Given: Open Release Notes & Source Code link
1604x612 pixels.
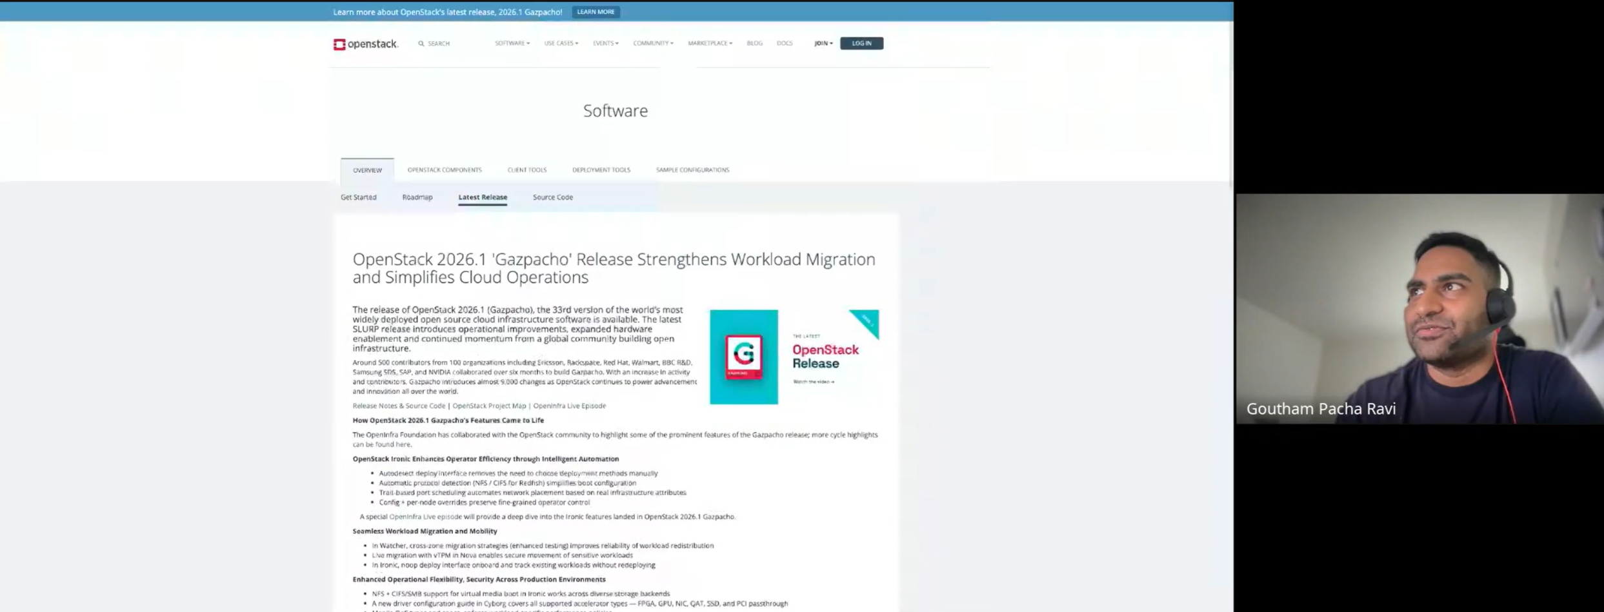Looking at the screenshot, I should (399, 406).
